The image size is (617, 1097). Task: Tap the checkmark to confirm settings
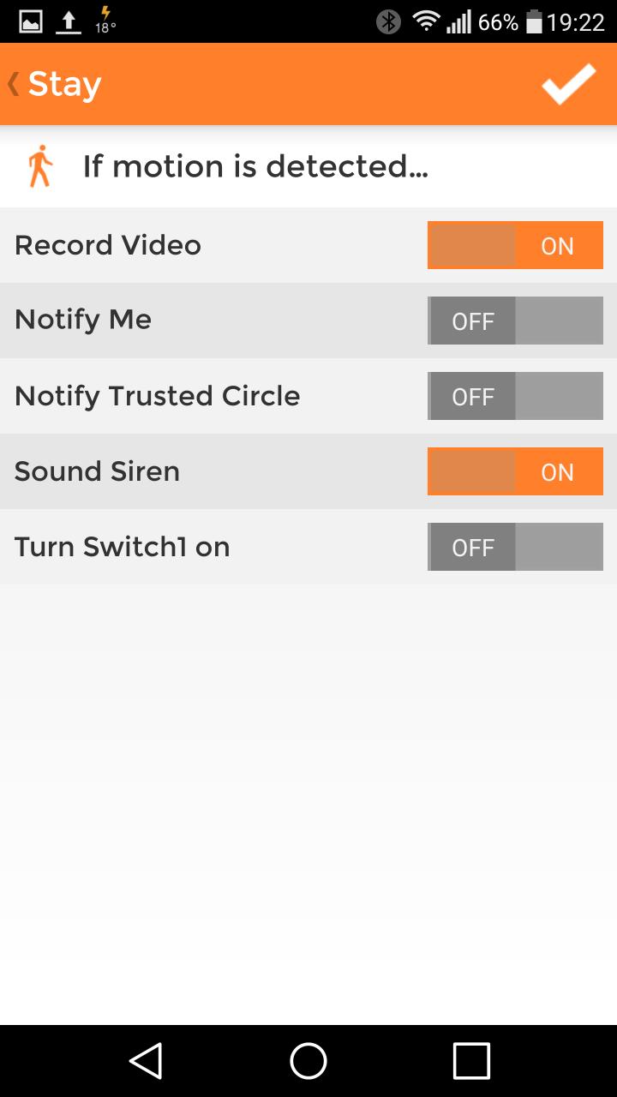pyautogui.click(x=568, y=84)
